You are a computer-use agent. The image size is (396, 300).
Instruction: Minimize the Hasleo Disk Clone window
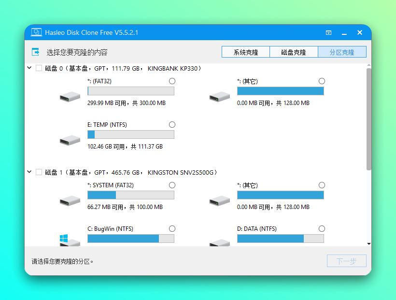(x=344, y=32)
